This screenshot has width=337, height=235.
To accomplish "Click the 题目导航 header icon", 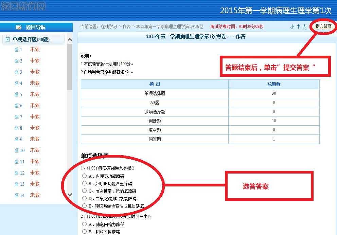I will (19, 28).
